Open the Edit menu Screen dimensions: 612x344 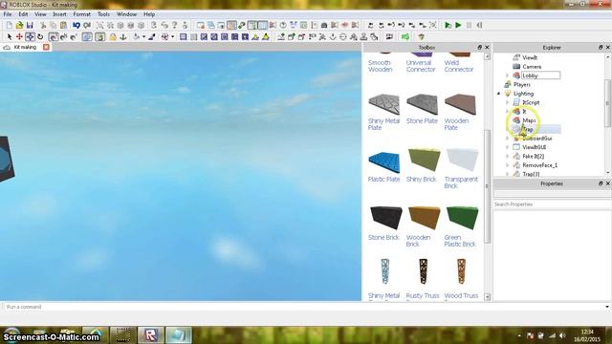coord(23,14)
